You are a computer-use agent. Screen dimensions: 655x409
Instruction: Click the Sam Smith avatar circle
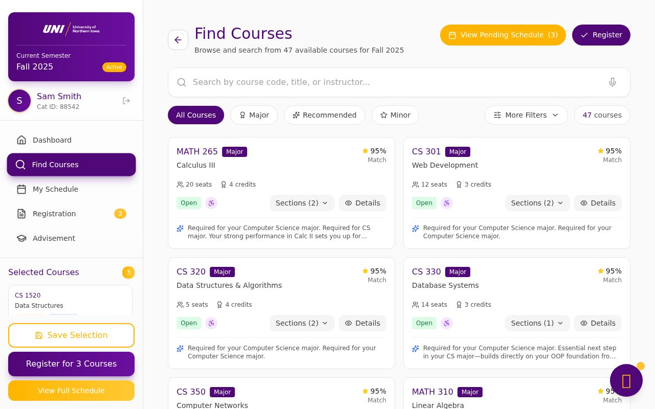click(x=19, y=101)
